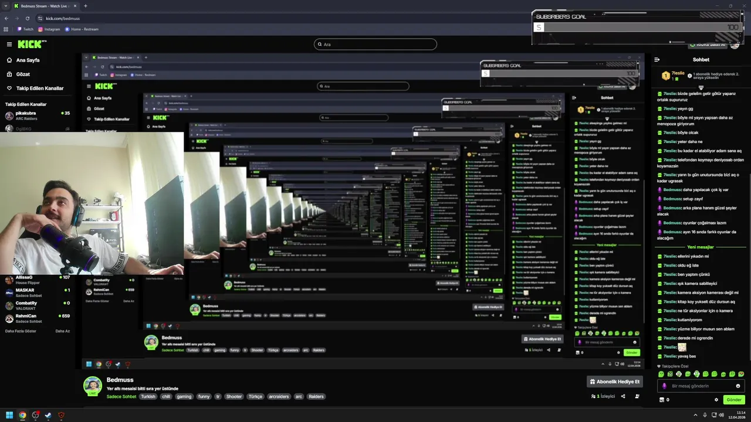
Task: Select the chill tag
Action: [x=166, y=396]
